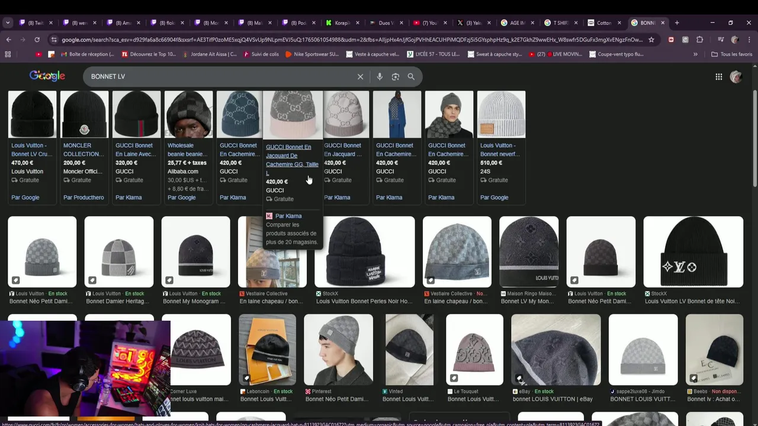
Task: Switch to the Duos V tab
Action: coord(385,22)
